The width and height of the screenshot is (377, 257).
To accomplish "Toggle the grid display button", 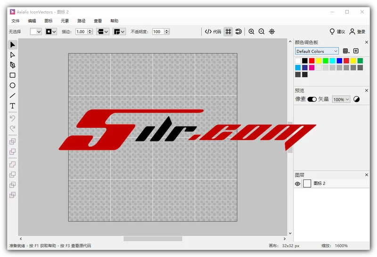I will click(228, 31).
